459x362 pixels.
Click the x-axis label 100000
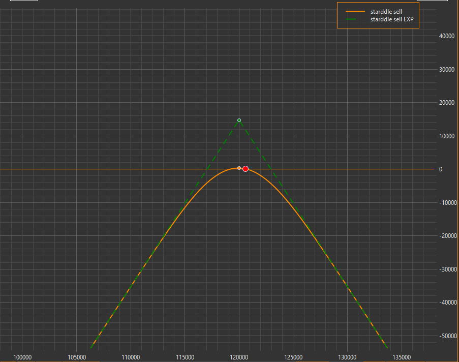22,357
